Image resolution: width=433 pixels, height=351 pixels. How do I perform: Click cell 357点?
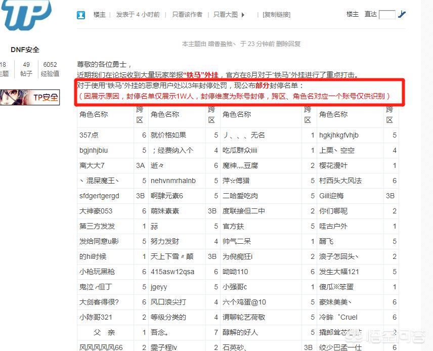click(x=89, y=135)
